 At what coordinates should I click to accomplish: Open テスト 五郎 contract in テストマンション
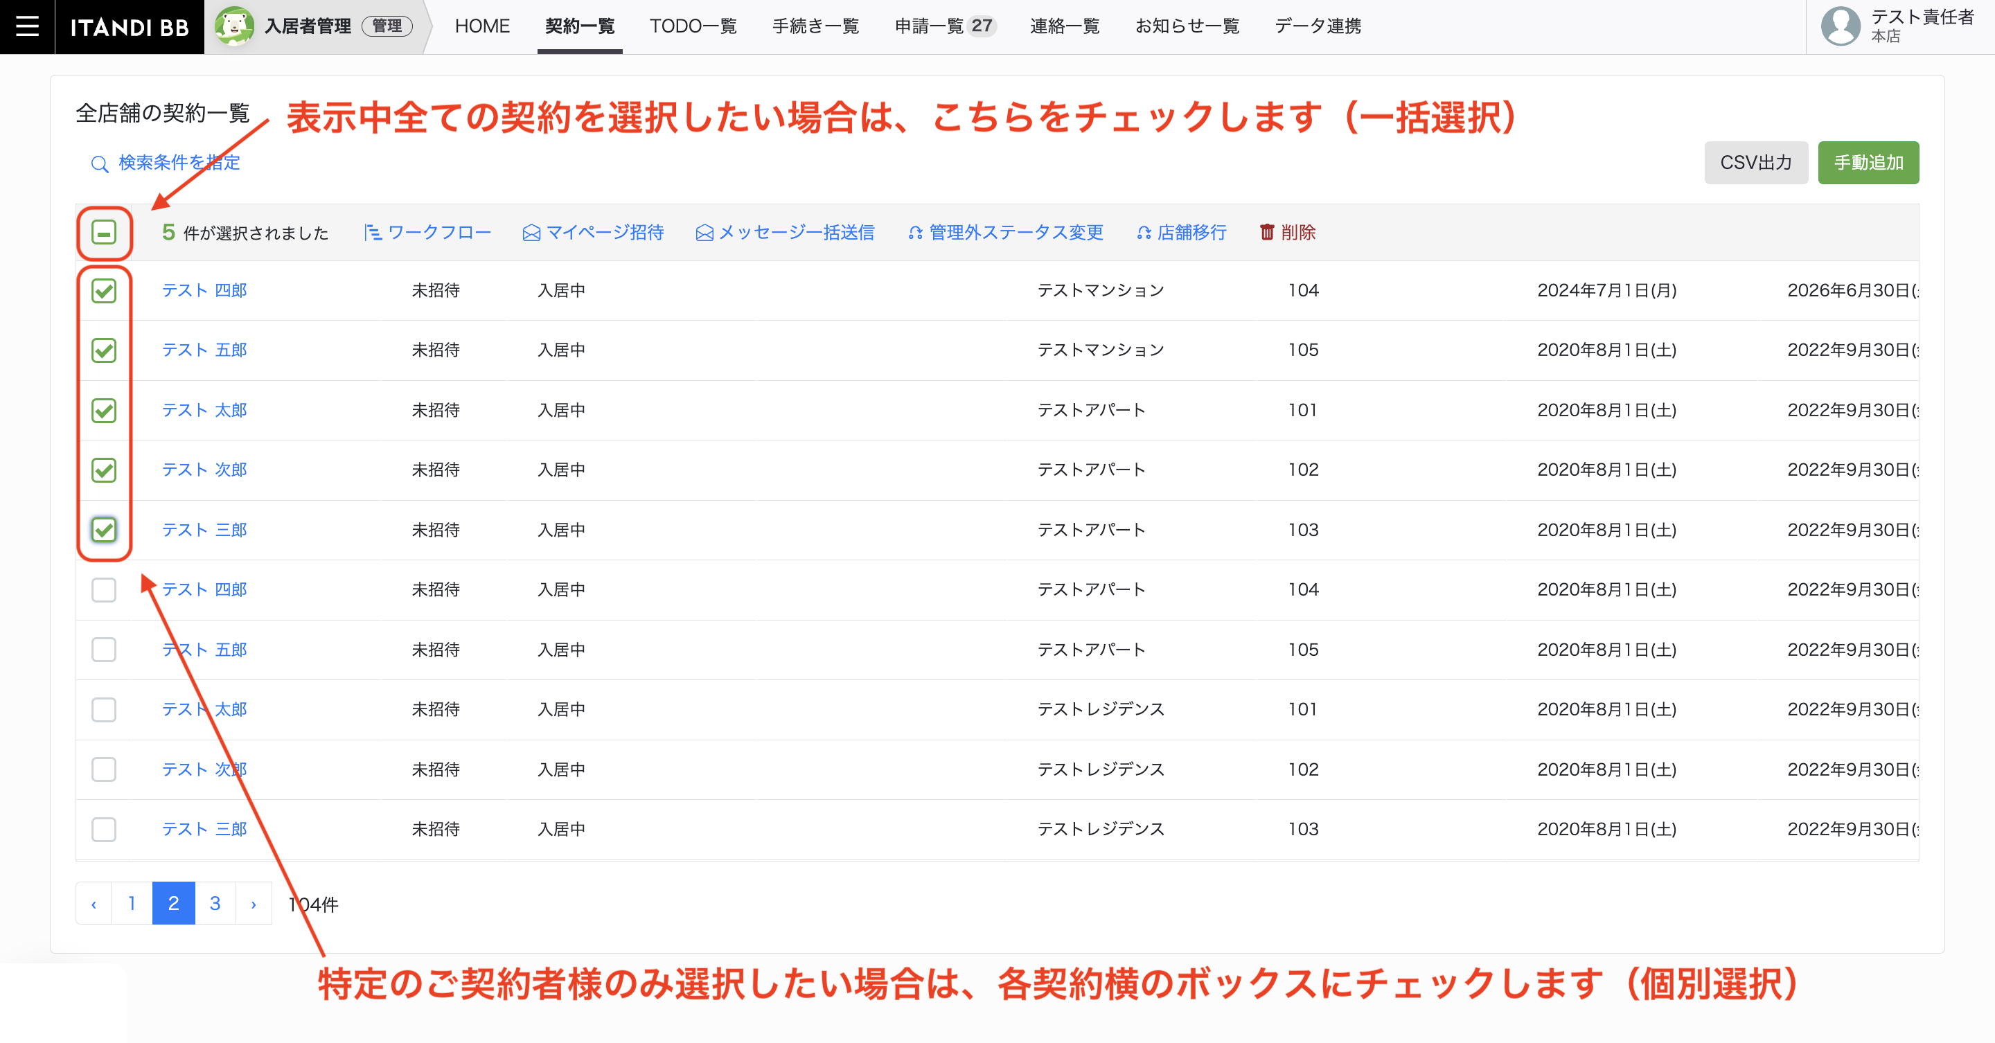[x=204, y=350]
